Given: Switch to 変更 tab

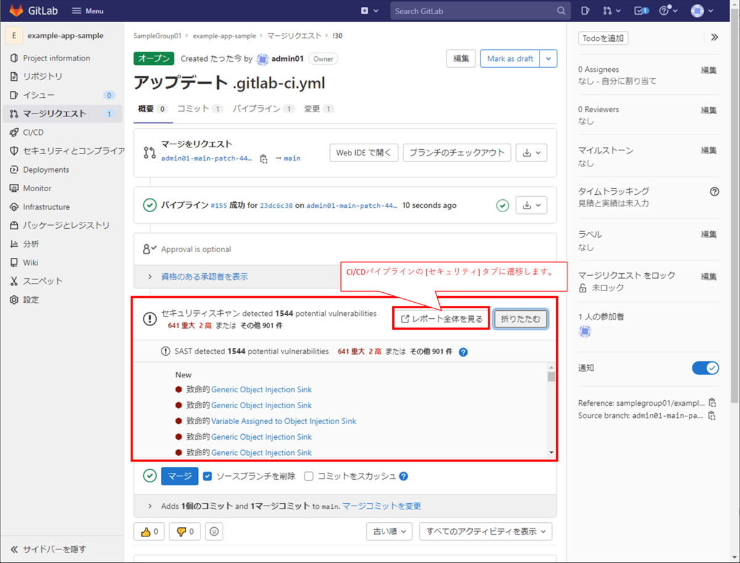Looking at the screenshot, I should coord(319,109).
